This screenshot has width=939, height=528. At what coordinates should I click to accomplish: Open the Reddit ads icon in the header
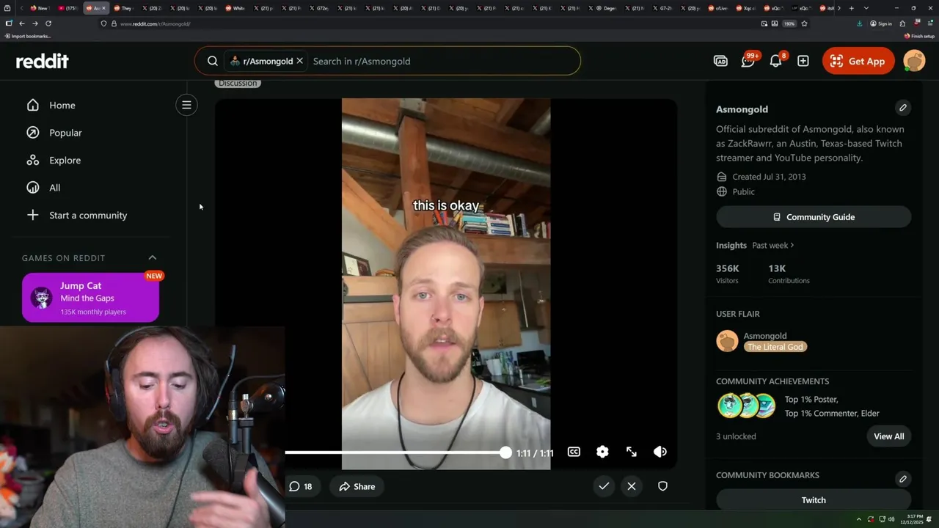pyautogui.click(x=720, y=61)
